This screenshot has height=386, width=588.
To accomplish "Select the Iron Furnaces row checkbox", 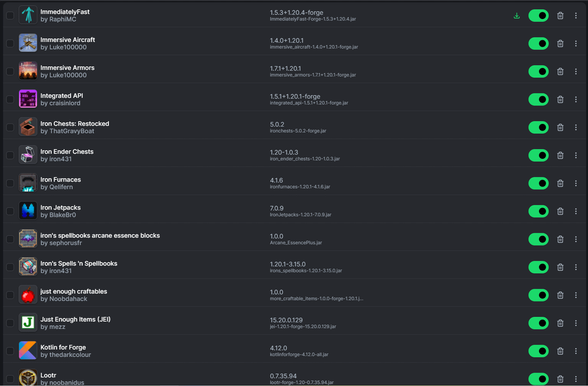I will click(10, 183).
